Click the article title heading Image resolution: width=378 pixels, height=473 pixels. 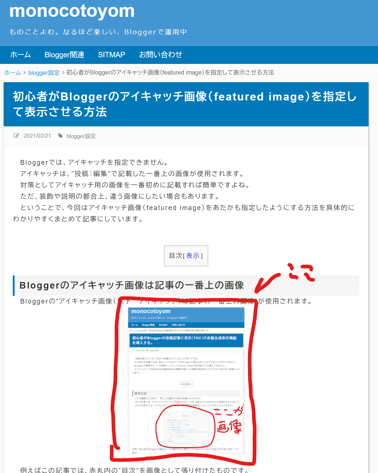tap(185, 104)
